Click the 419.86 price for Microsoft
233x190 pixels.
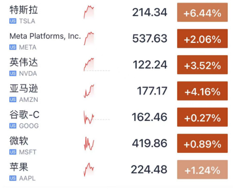point(150,143)
